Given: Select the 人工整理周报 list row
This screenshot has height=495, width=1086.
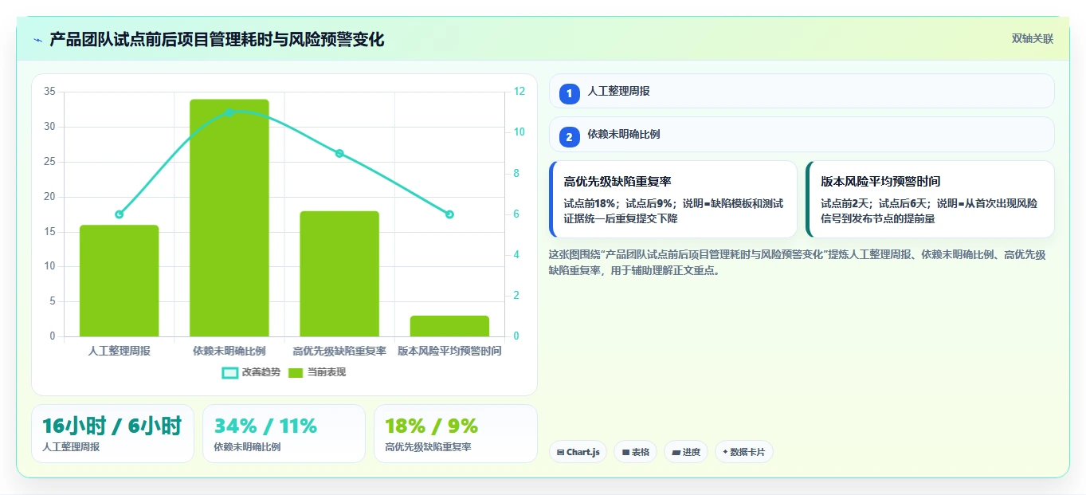Looking at the screenshot, I should tap(802, 91).
